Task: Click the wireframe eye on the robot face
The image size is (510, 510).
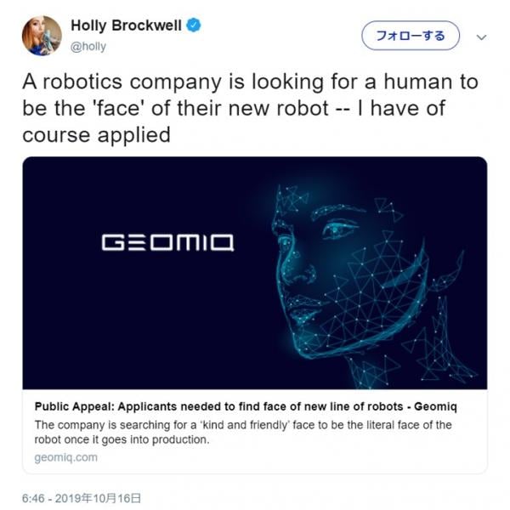Action: [339, 229]
